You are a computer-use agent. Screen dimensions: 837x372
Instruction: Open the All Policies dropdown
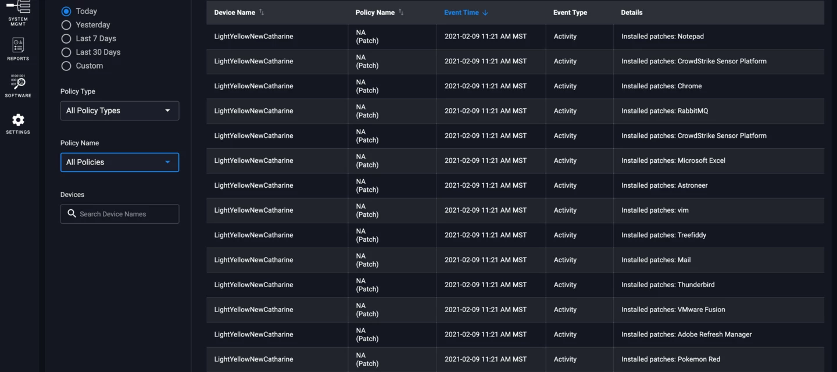click(120, 162)
